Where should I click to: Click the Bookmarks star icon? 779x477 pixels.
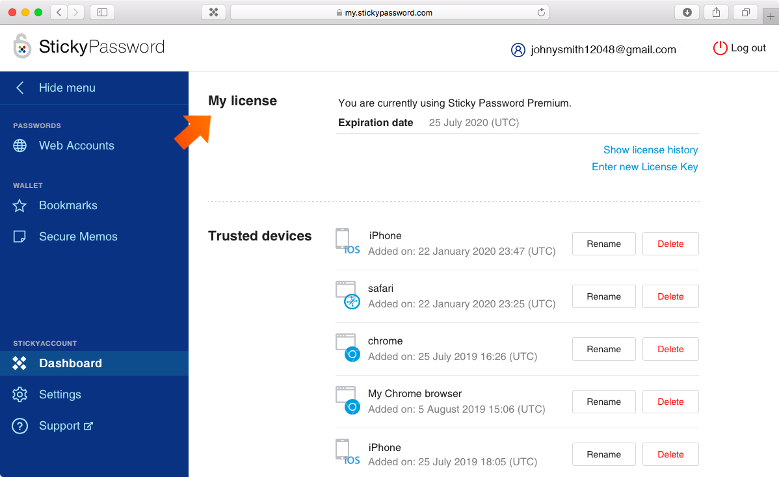tap(20, 205)
